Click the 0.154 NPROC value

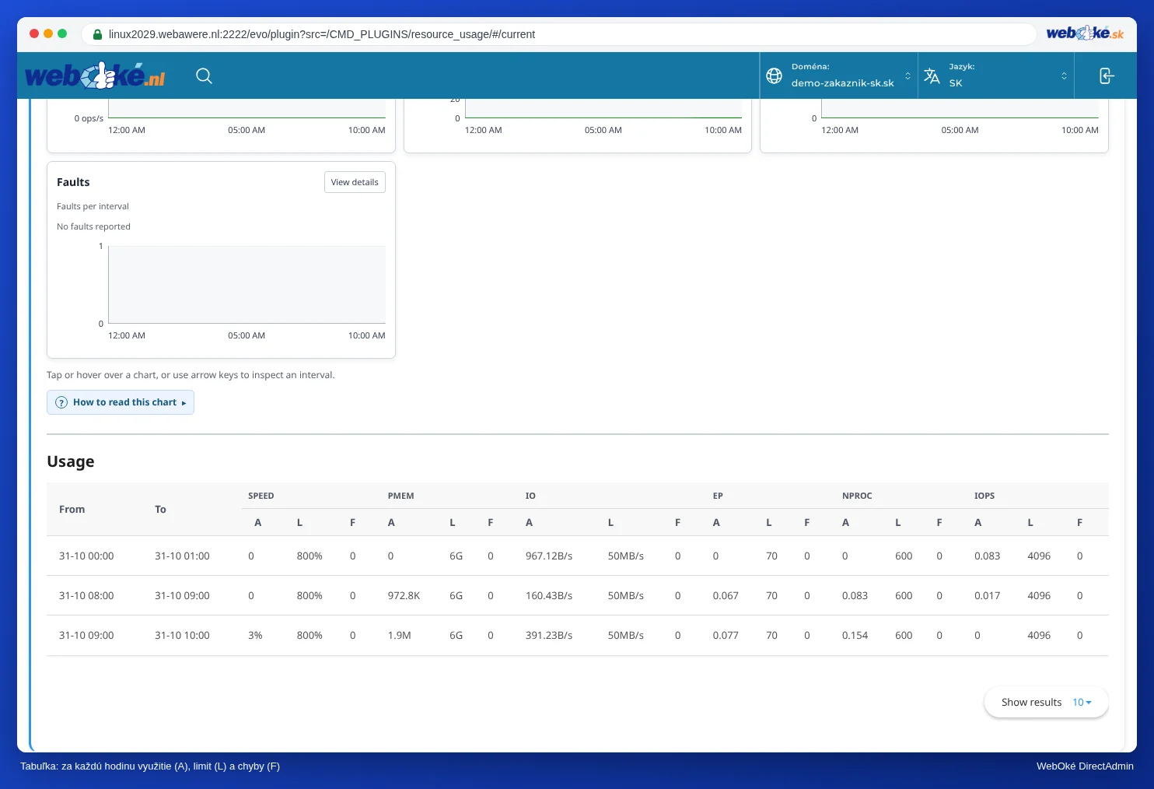tap(855, 635)
